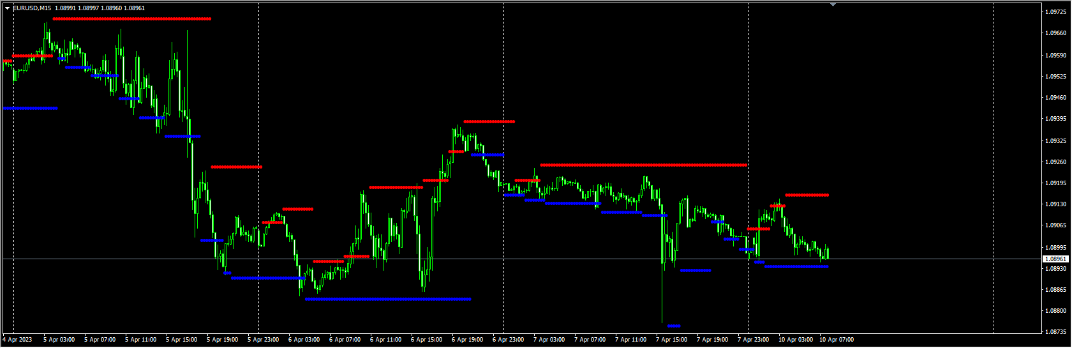
Task: Click the 1.09660 price scale label
Action: click(x=1055, y=33)
